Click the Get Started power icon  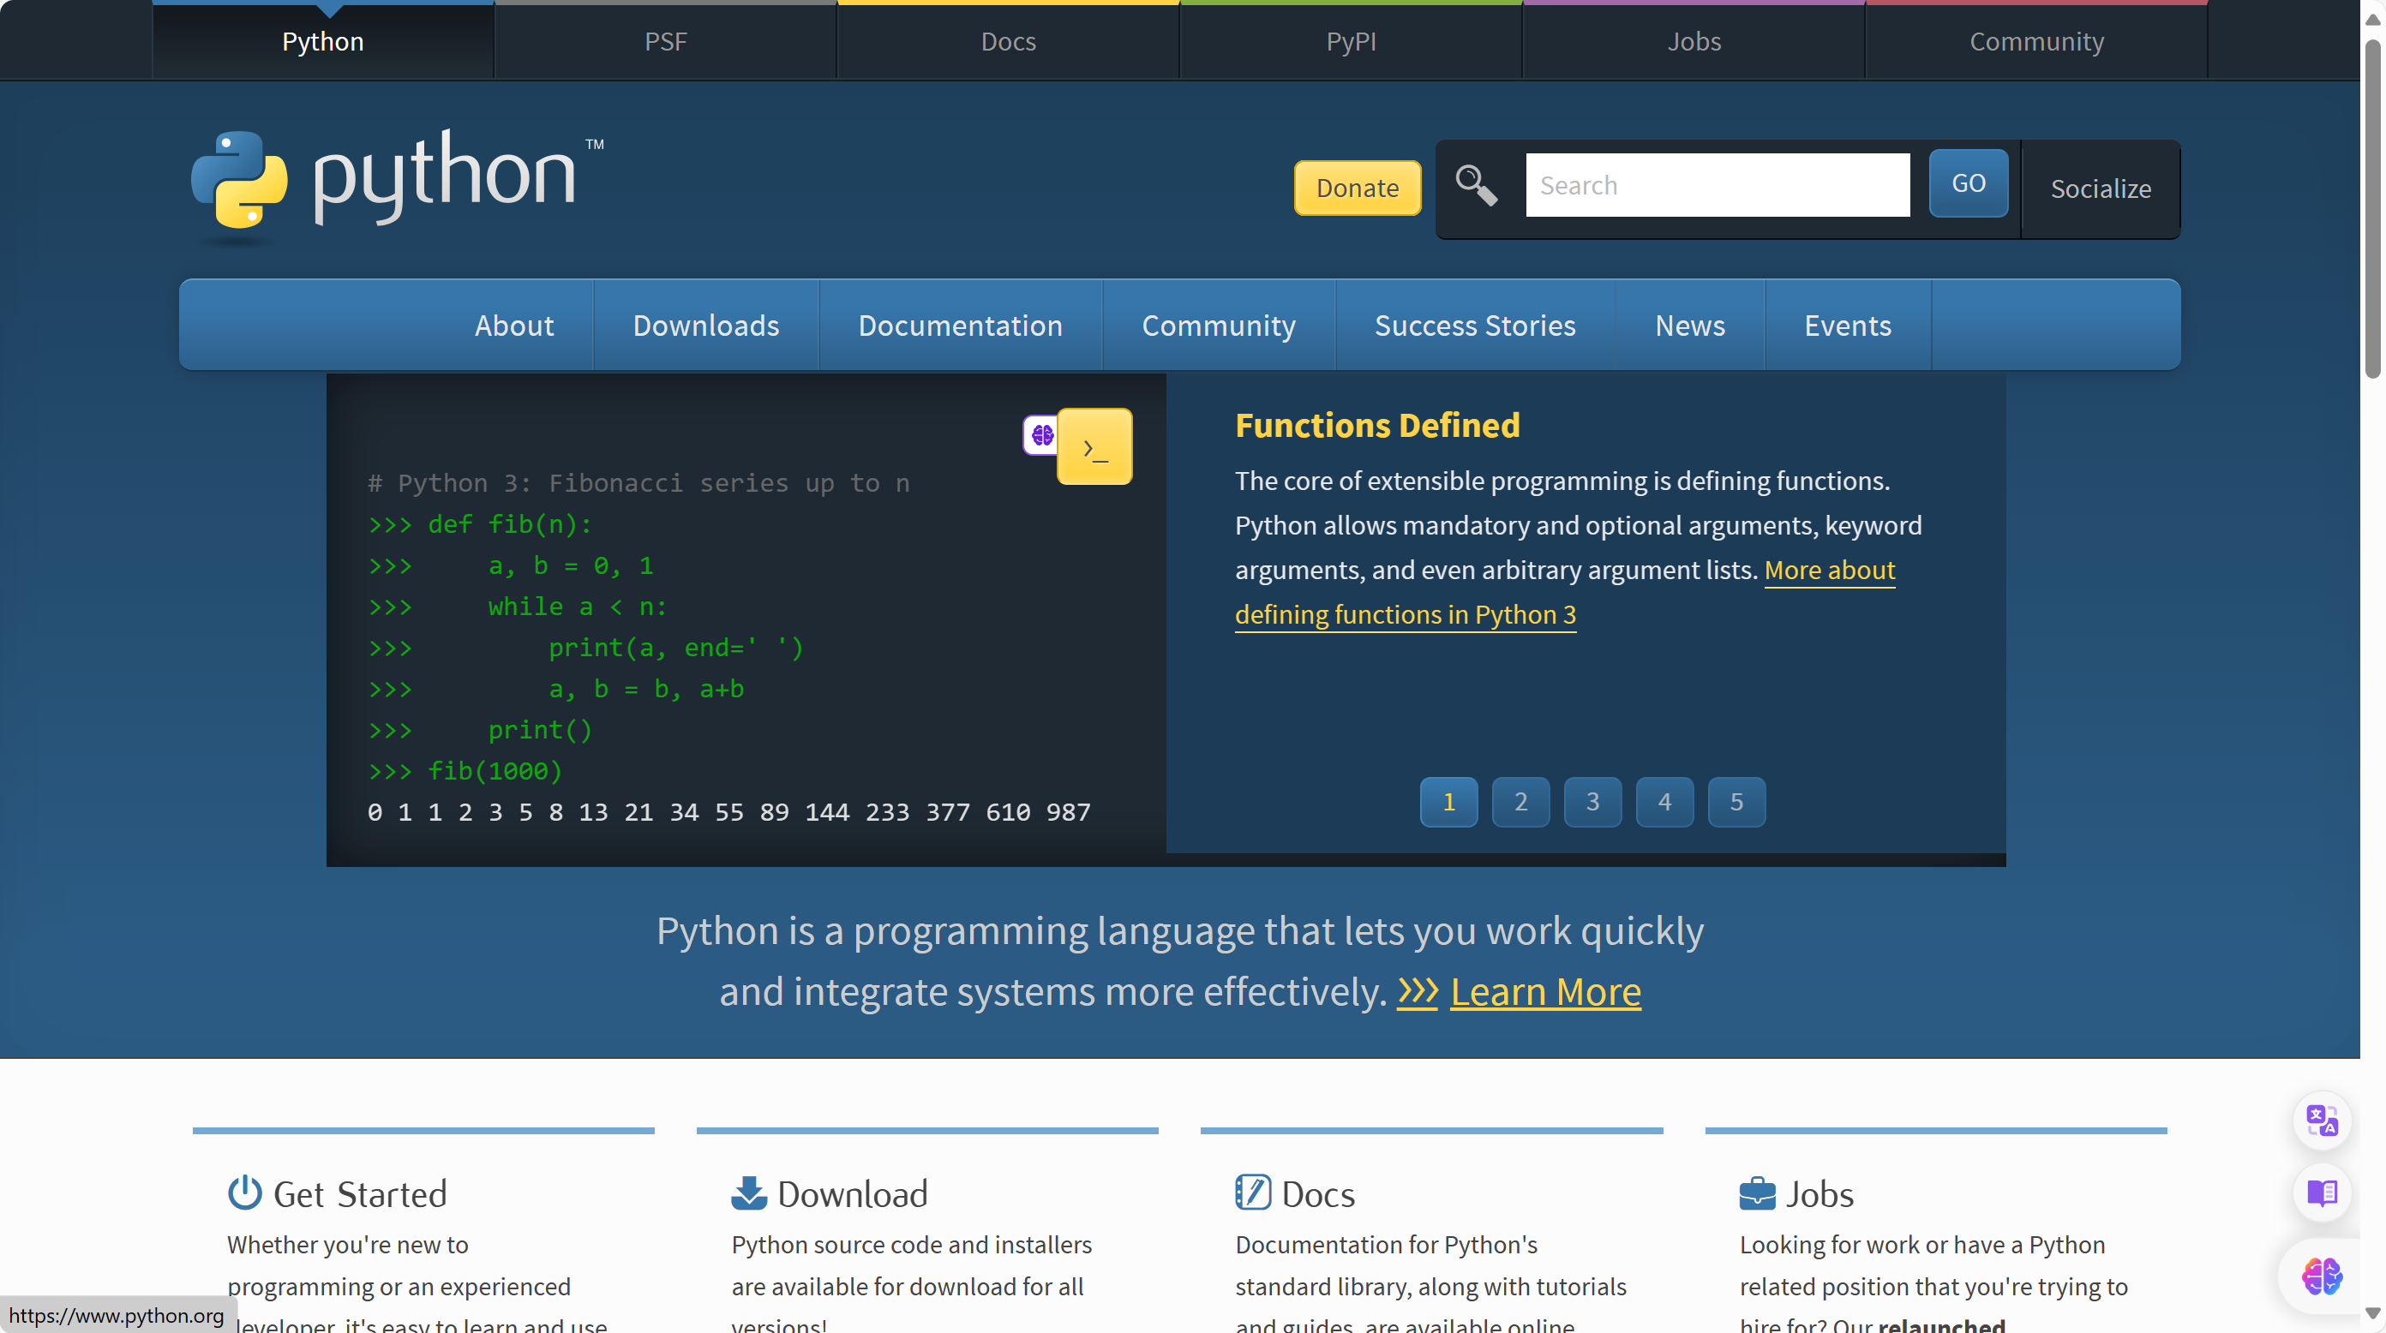[x=244, y=1193]
